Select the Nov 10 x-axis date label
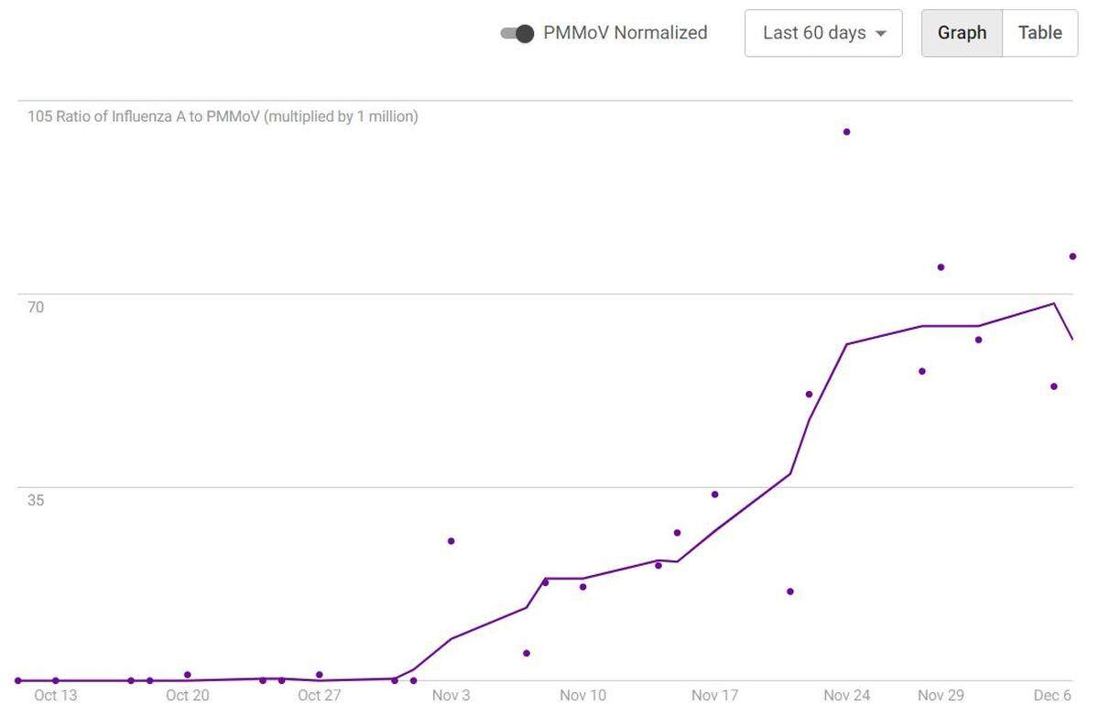This screenshot has width=1099, height=727. [583, 696]
